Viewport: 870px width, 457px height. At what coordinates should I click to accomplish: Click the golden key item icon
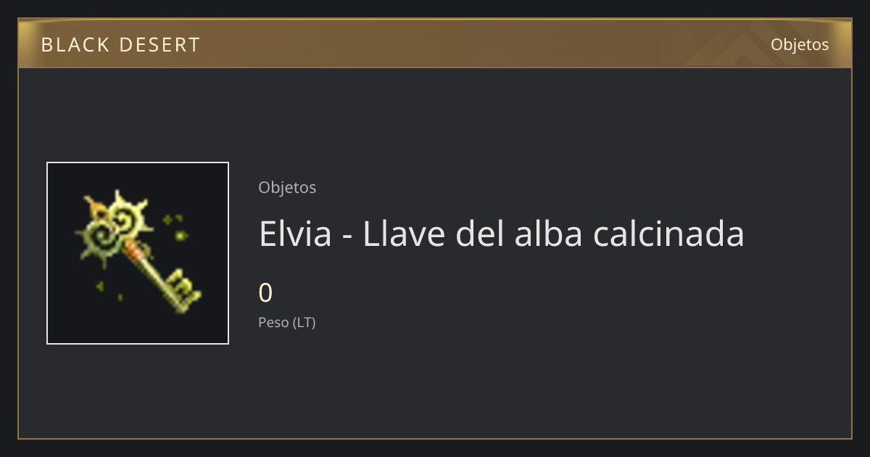pos(138,252)
